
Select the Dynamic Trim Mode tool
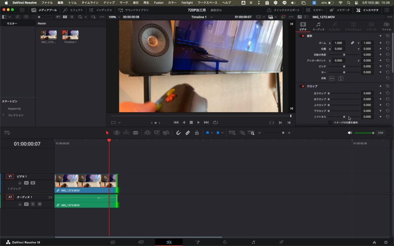point(126,133)
